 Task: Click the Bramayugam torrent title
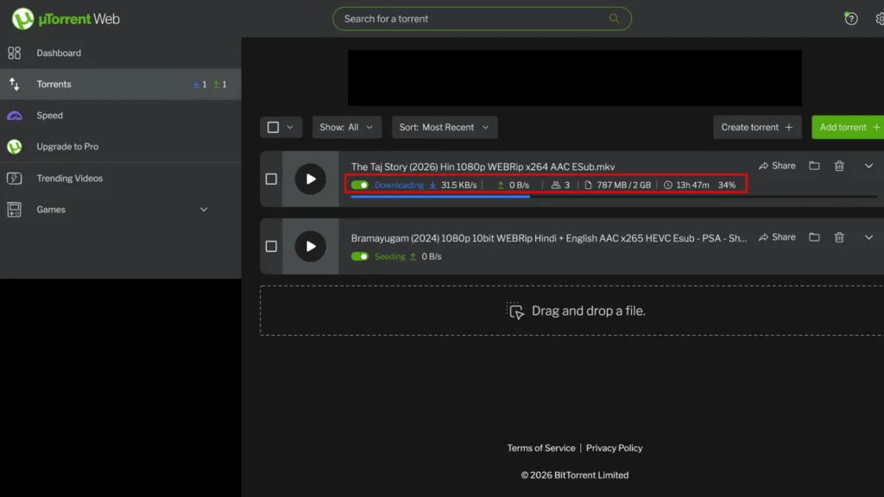click(548, 238)
